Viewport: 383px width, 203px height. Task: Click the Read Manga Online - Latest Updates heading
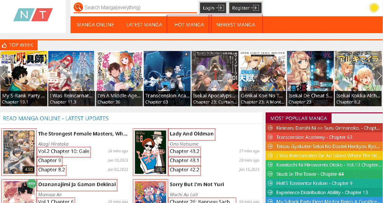[56, 118]
